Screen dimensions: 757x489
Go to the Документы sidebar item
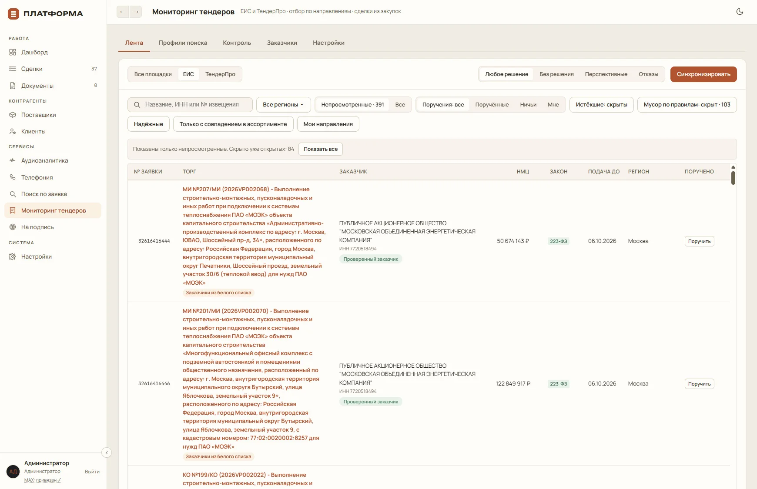point(53,86)
